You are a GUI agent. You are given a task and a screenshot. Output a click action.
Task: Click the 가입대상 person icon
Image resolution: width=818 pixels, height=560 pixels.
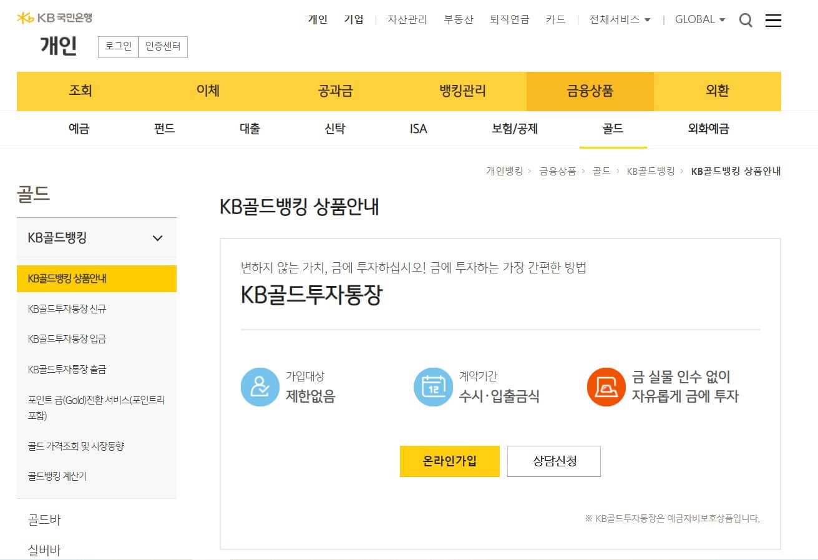(x=260, y=387)
